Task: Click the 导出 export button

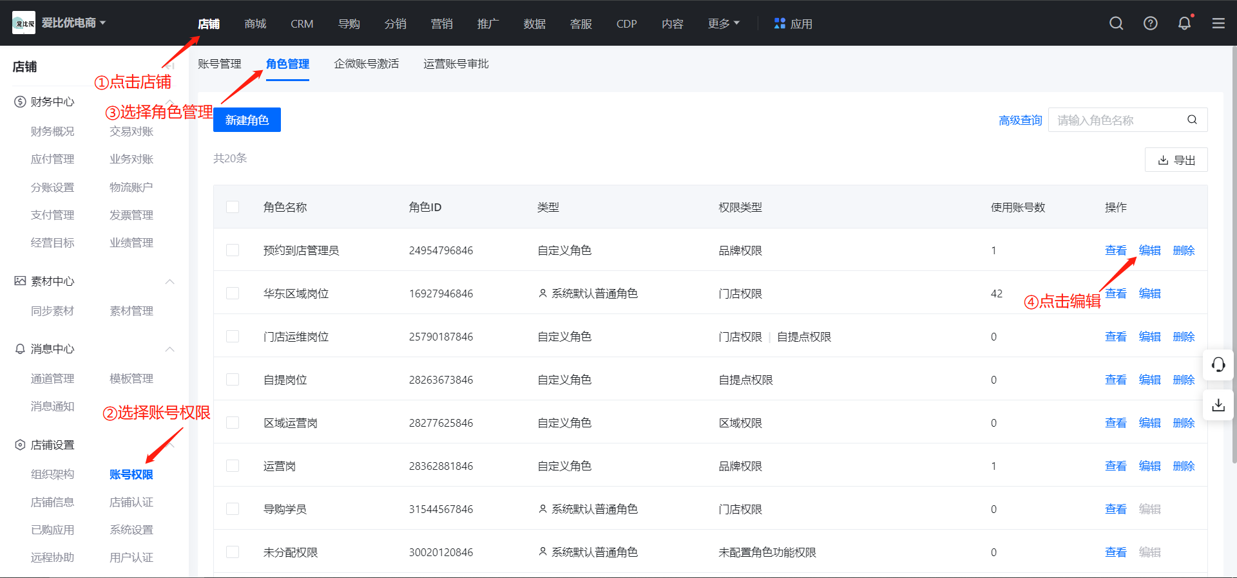Action: point(1176,160)
